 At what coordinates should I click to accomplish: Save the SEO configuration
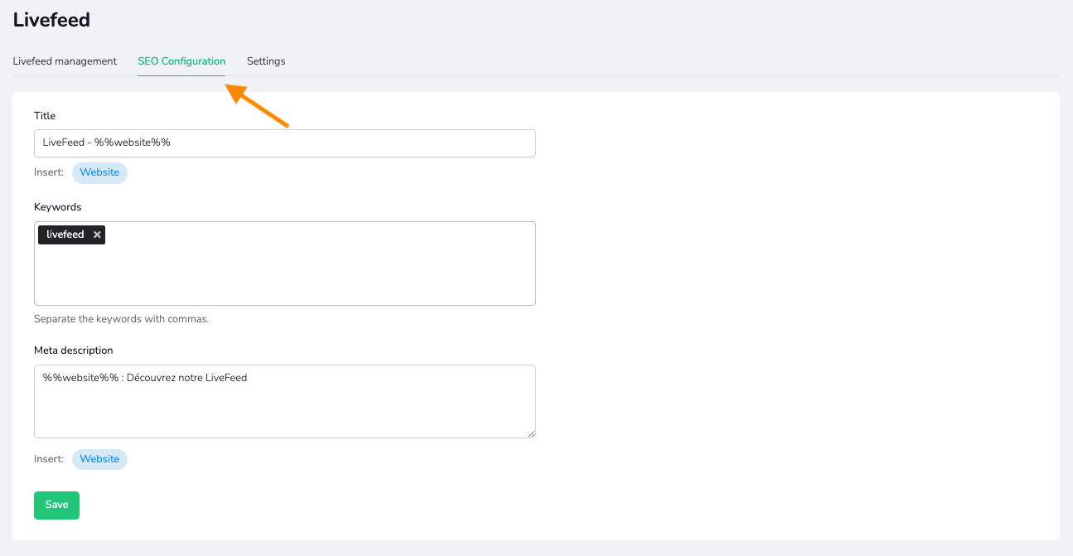point(56,505)
